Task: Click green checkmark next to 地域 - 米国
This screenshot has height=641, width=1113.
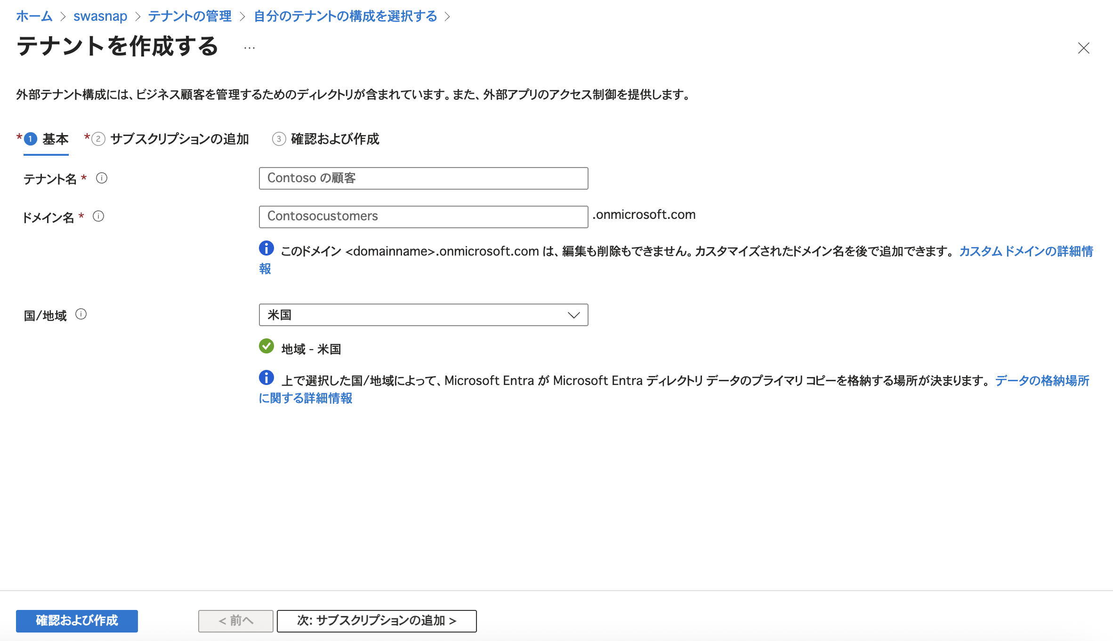Action: (266, 346)
